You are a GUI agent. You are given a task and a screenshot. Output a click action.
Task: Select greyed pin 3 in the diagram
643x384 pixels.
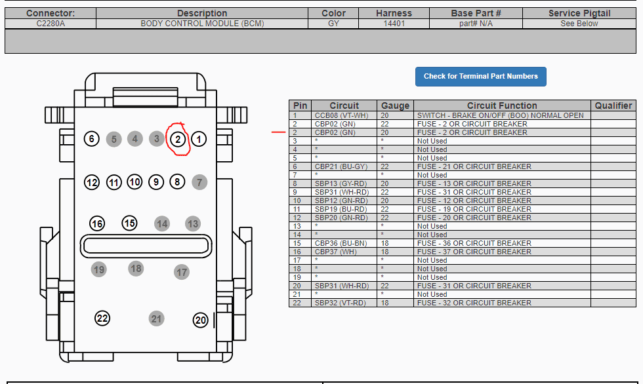(x=156, y=139)
